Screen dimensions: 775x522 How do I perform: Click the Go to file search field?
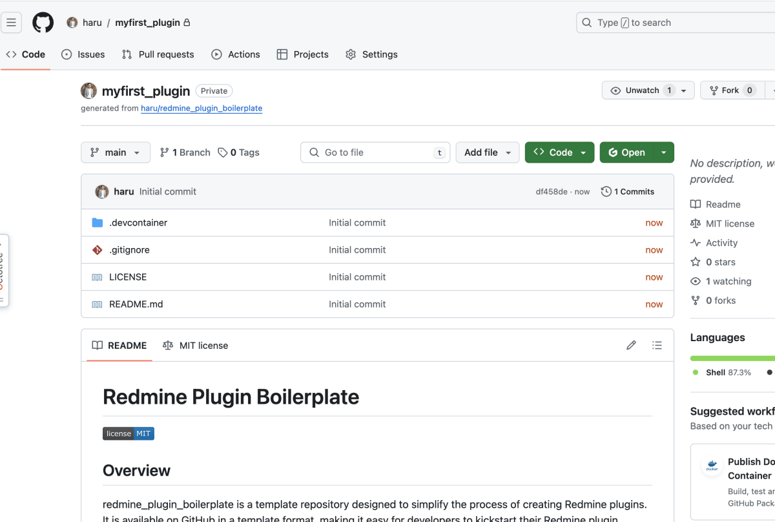375,152
